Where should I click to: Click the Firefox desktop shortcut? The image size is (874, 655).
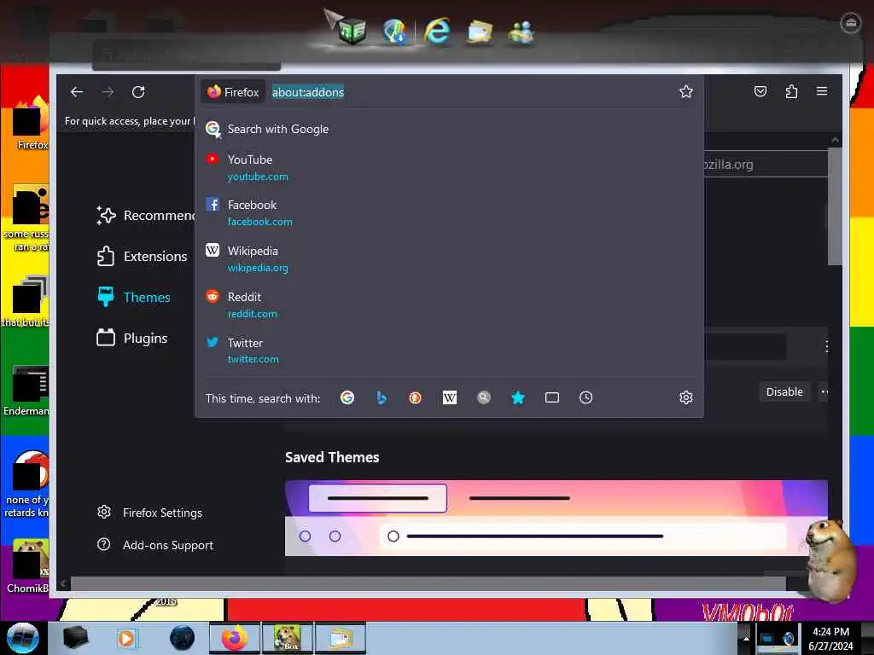[31, 124]
